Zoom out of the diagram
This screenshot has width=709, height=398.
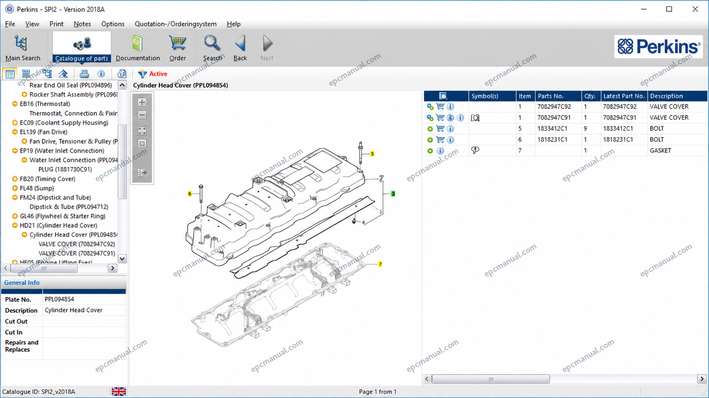click(142, 115)
